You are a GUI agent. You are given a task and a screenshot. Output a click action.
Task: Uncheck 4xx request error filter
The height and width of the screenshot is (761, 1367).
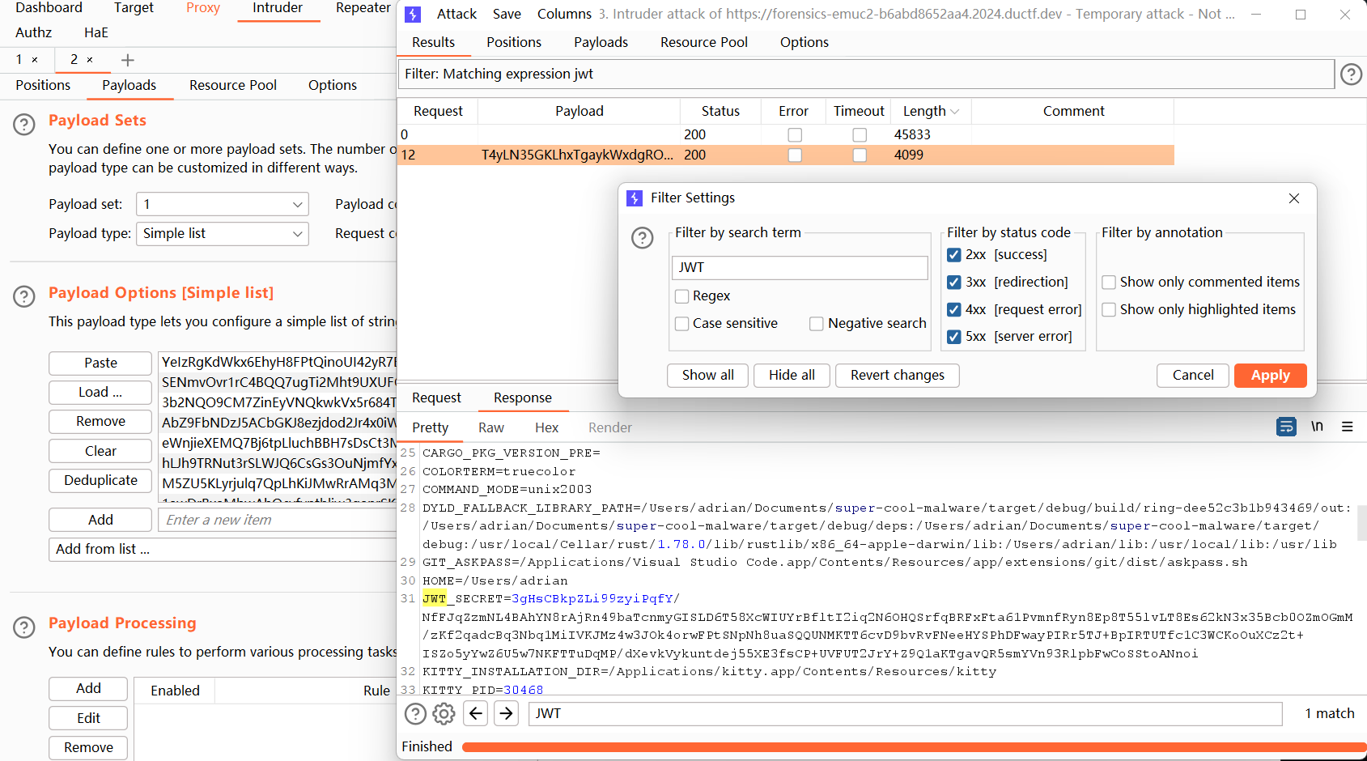point(954,310)
